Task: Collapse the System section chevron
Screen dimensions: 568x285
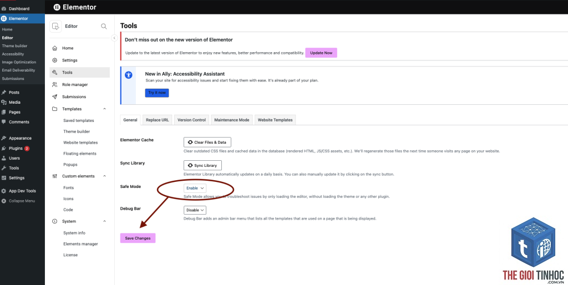Action: click(x=105, y=221)
